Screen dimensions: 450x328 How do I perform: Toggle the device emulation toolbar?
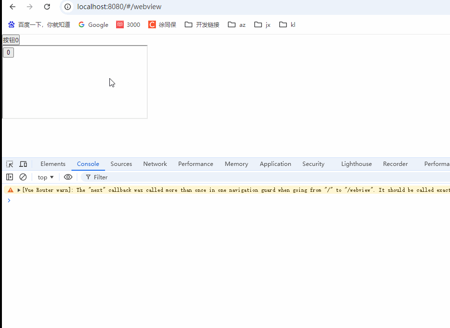[23, 164]
